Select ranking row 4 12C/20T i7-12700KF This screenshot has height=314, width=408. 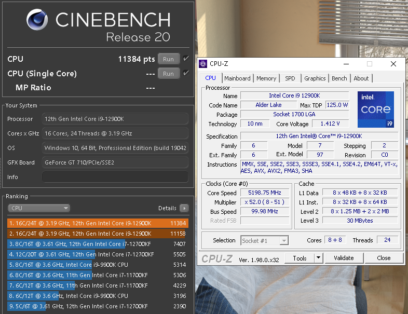click(x=98, y=254)
